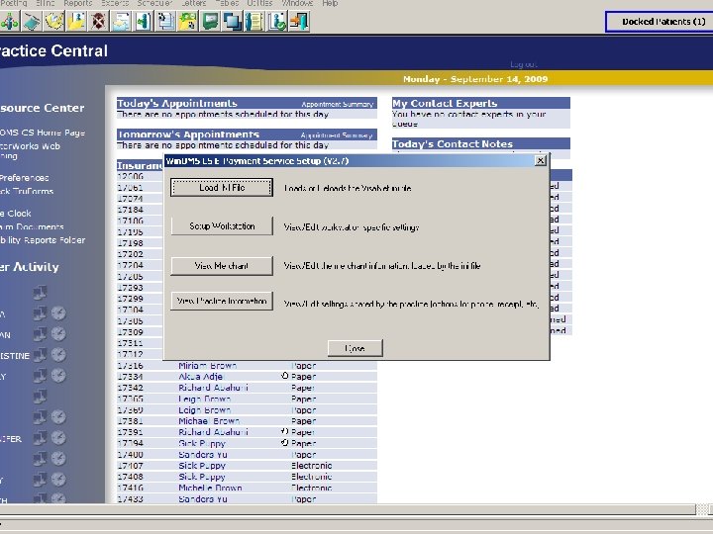Image resolution: width=713 pixels, height=534 pixels.
Task: Click the person with list toolbar icon
Action: coord(255,22)
